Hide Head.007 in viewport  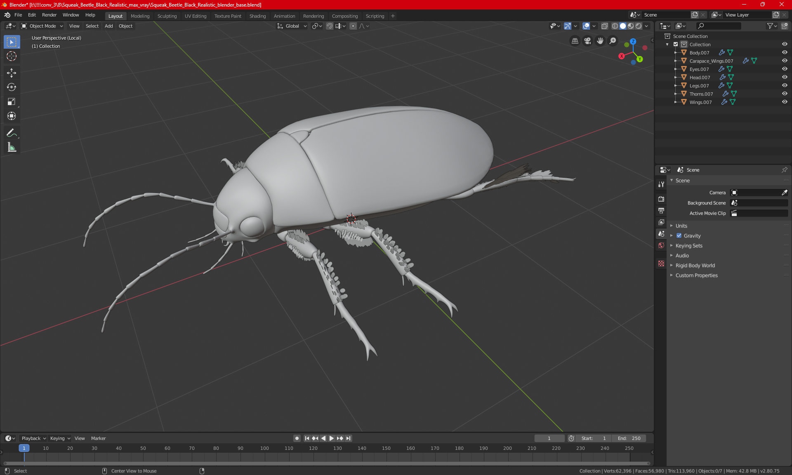pos(785,77)
